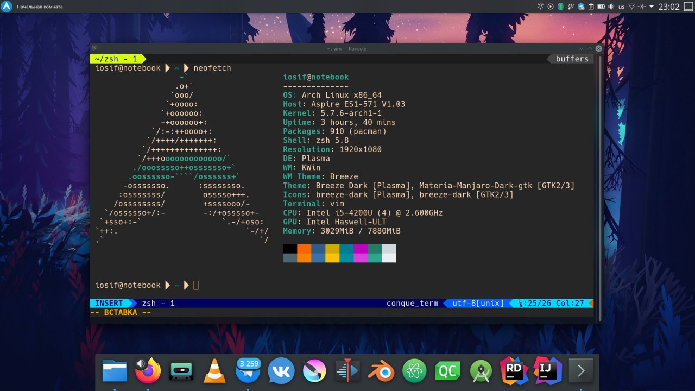Click the 'utf-8[unix]' encoding segment
This screenshot has height=391, width=695.
(478, 303)
